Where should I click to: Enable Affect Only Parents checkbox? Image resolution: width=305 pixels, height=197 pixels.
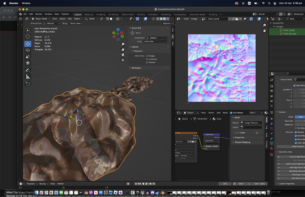[147, 62]
